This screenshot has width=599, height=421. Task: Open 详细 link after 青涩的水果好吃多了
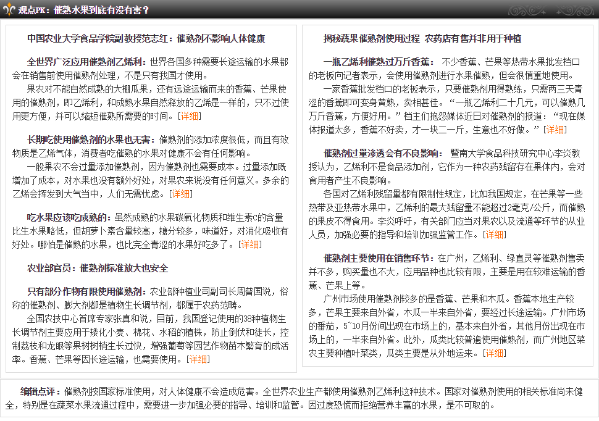pyautogui.click(x=249, y=244)
